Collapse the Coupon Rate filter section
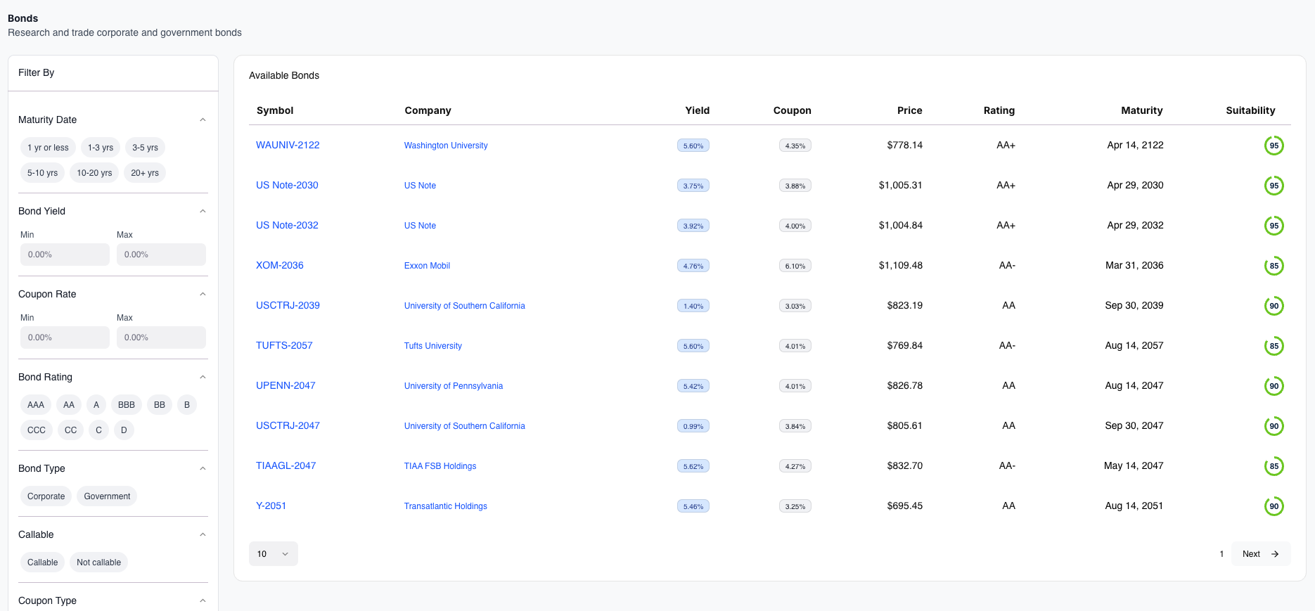 203,294
